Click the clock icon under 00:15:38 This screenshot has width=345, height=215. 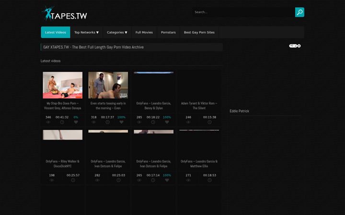[210, 122]
